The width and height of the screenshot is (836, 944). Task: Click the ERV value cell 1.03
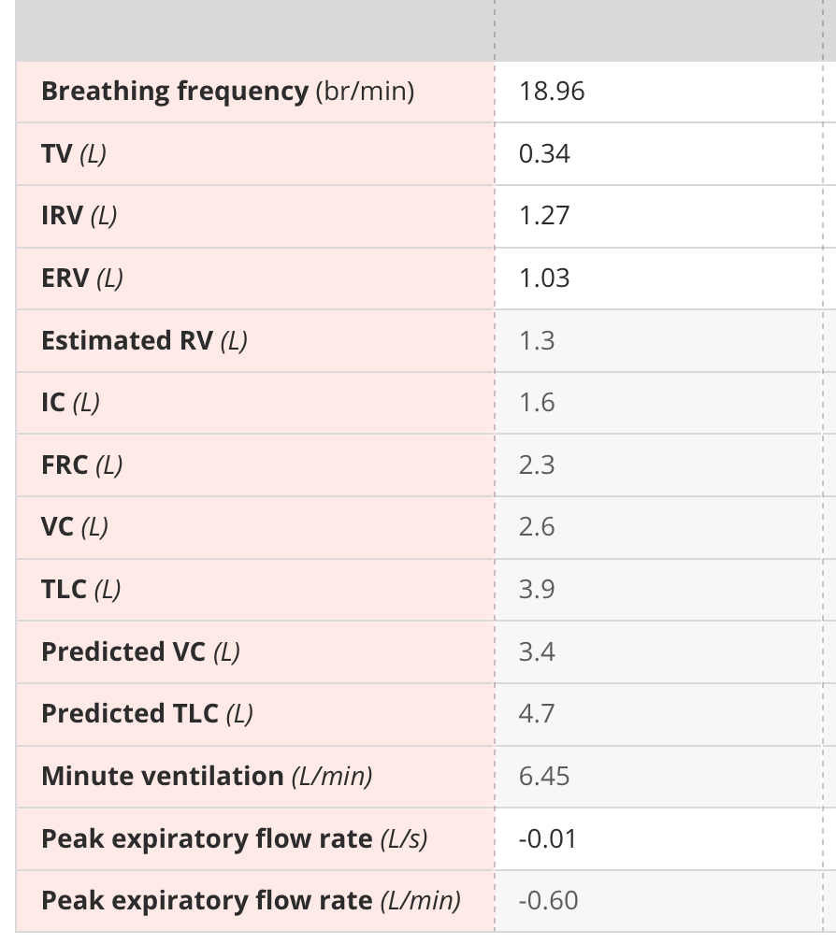coord(658,279)
